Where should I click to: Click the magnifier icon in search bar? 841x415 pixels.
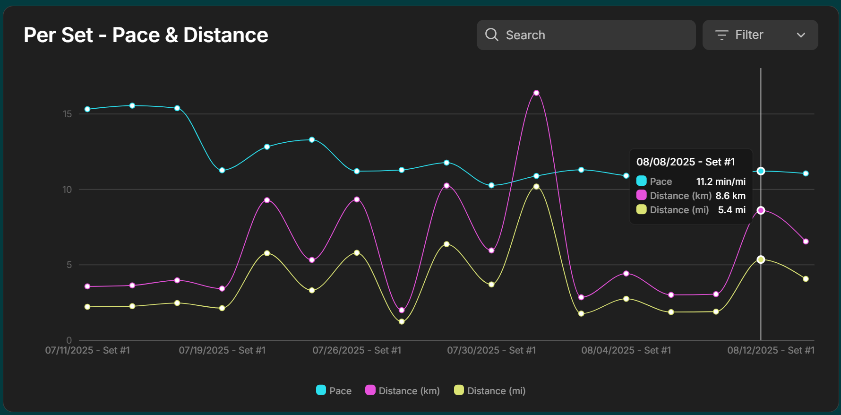coord(491,35)
